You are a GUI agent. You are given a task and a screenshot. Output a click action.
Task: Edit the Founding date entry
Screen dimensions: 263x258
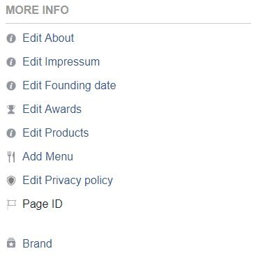[69, 86]
